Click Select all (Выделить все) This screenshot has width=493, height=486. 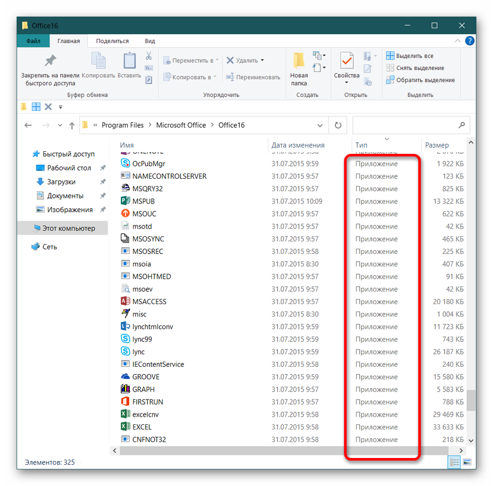409,56
